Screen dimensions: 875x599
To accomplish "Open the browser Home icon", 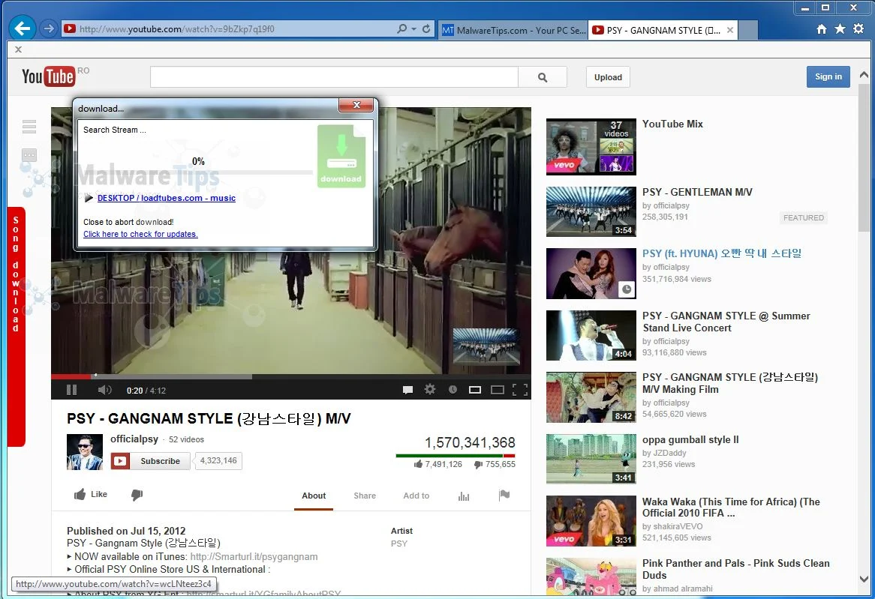I will pyautogui.click(x=822, y=29).
